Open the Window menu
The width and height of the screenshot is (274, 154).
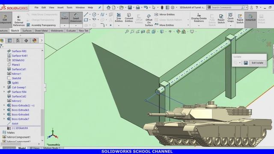[x=80, y=8]
